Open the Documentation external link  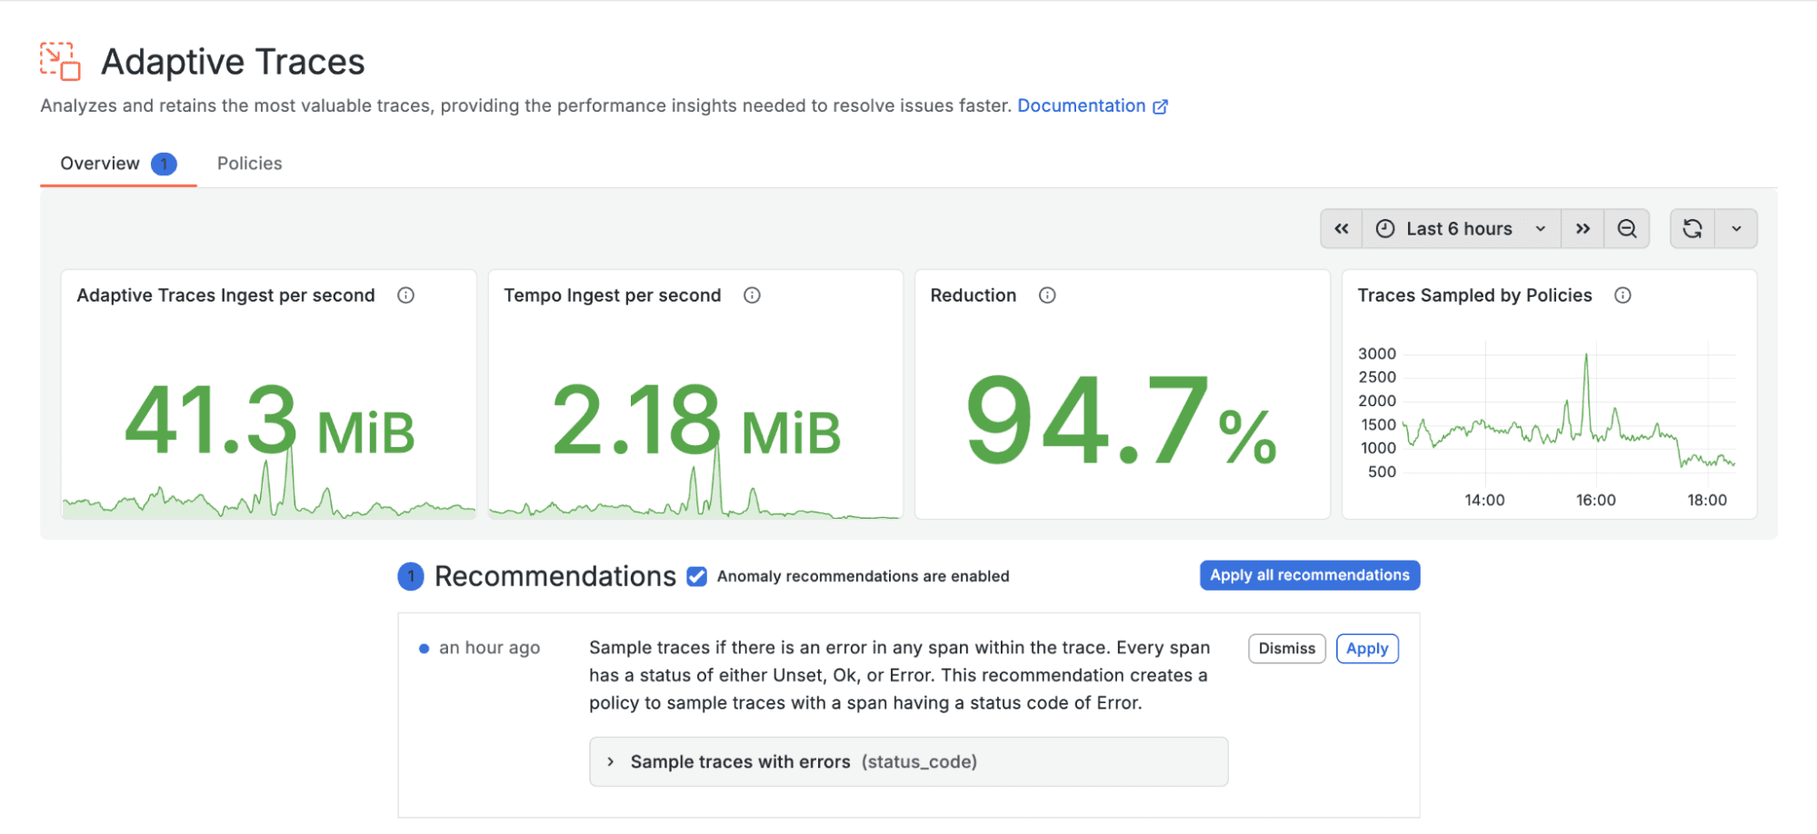(1092, 105)
